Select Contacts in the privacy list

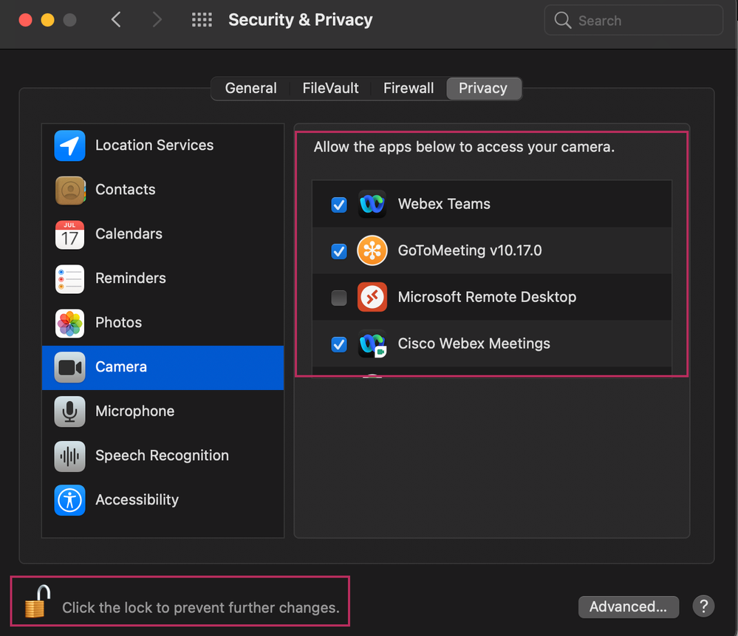pos(163,190)
